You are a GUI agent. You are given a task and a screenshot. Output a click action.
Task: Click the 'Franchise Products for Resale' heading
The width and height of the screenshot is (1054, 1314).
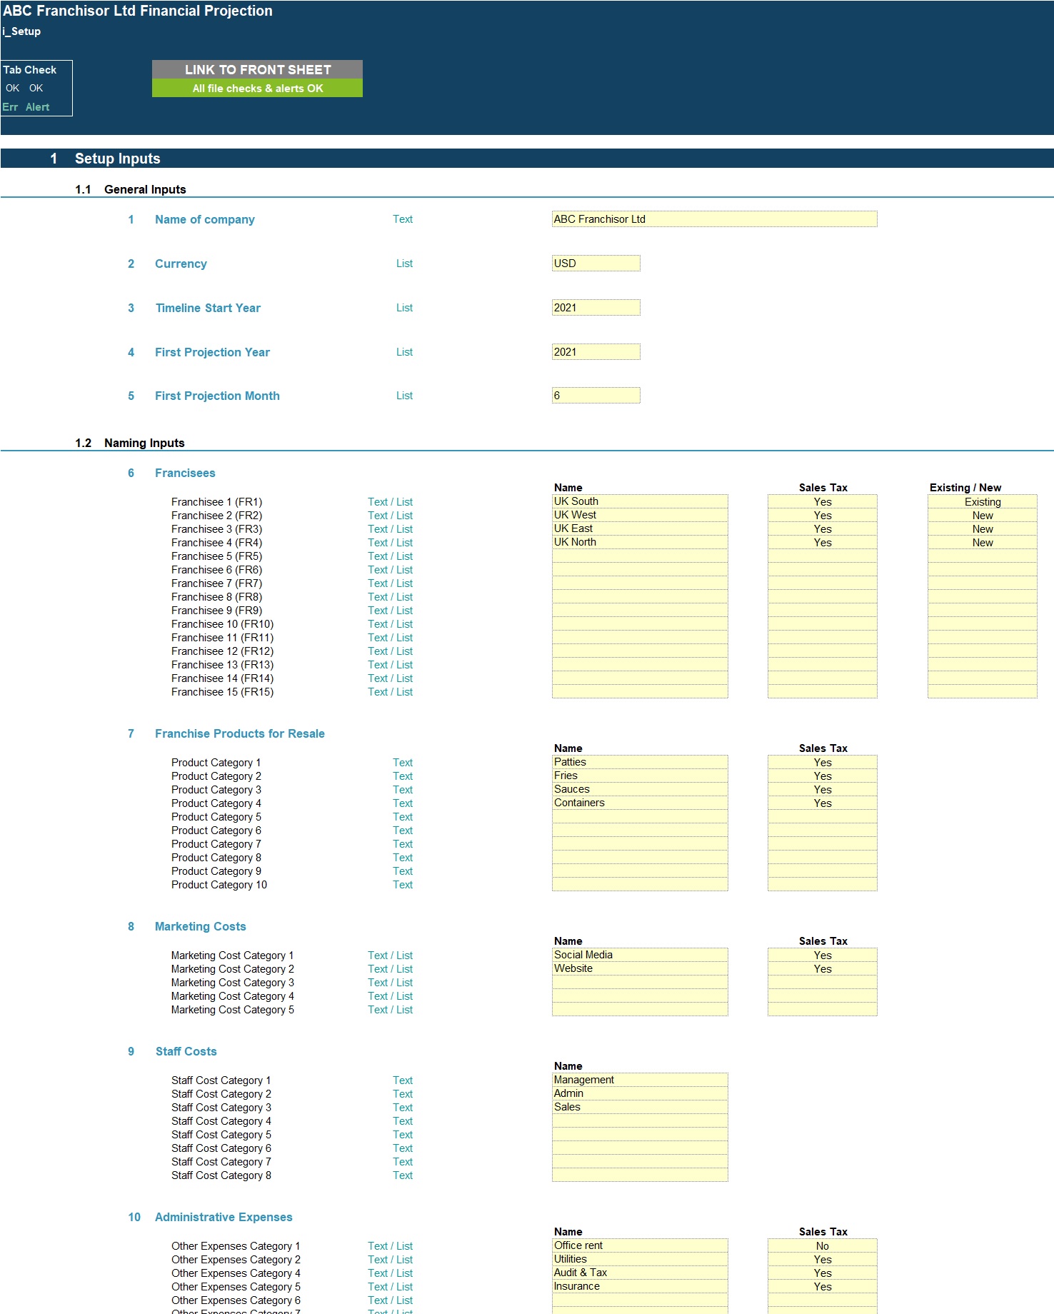pyautogui.click(x=240, y=733)
